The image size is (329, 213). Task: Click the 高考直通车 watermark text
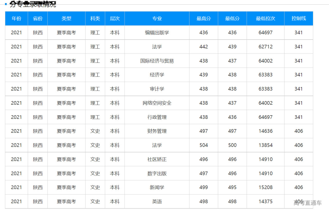pyautogui.click(x=307, y=203)
